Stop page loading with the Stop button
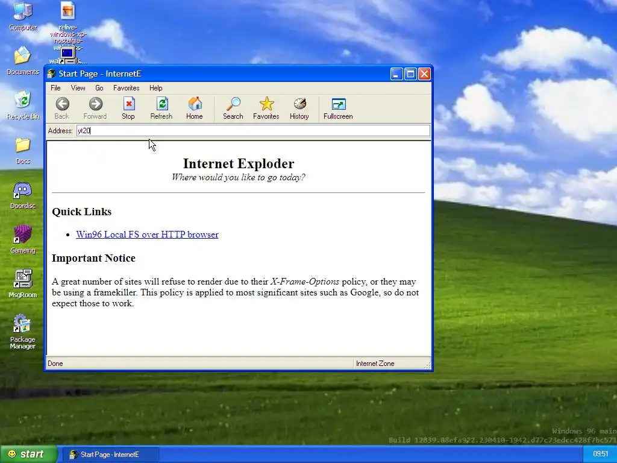The image size is (617, 463). point(128,109)
